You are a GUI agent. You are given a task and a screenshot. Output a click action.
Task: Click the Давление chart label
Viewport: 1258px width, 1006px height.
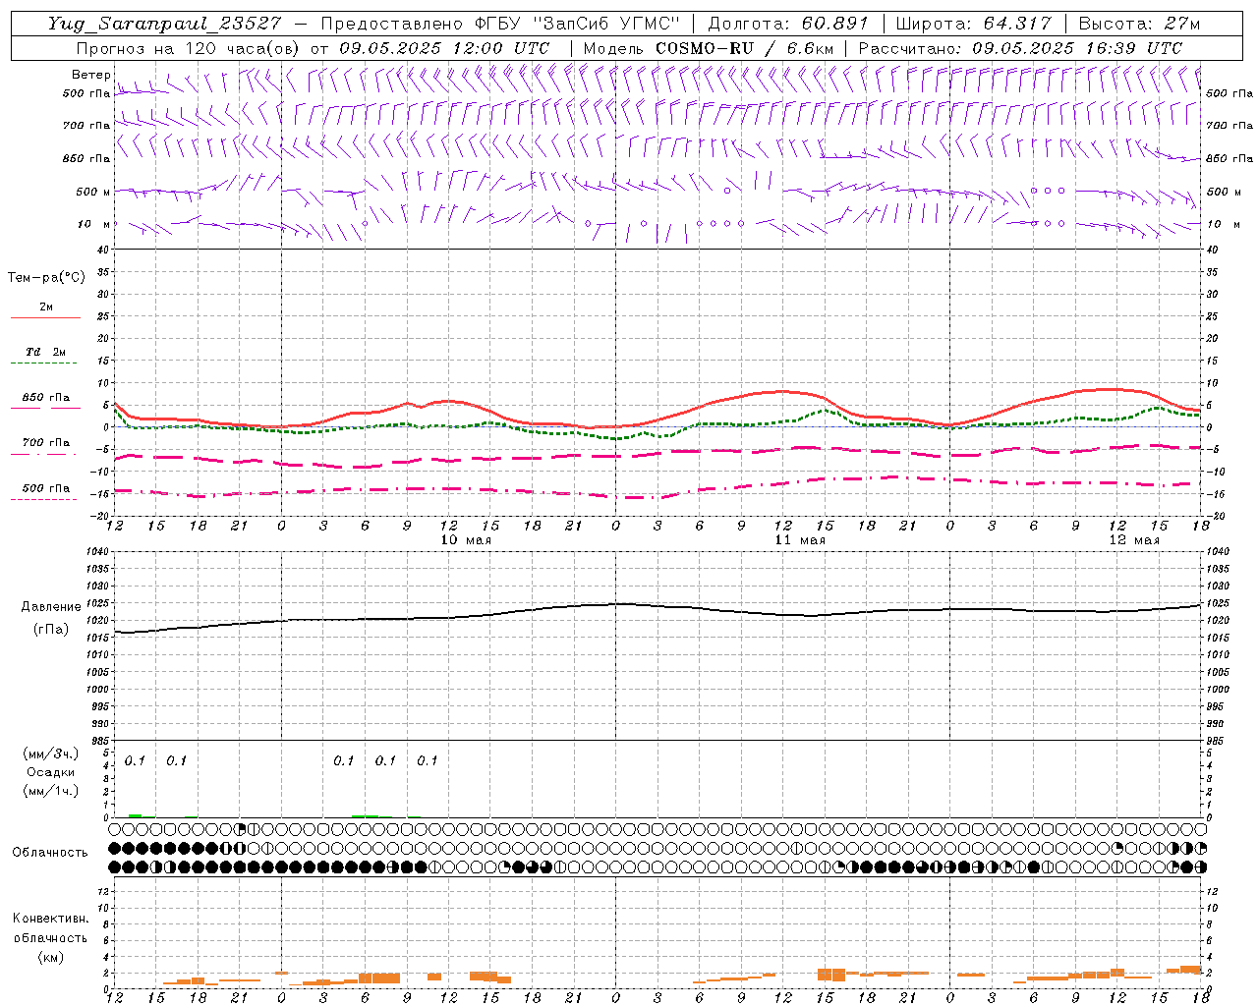[x=51, y=607]
